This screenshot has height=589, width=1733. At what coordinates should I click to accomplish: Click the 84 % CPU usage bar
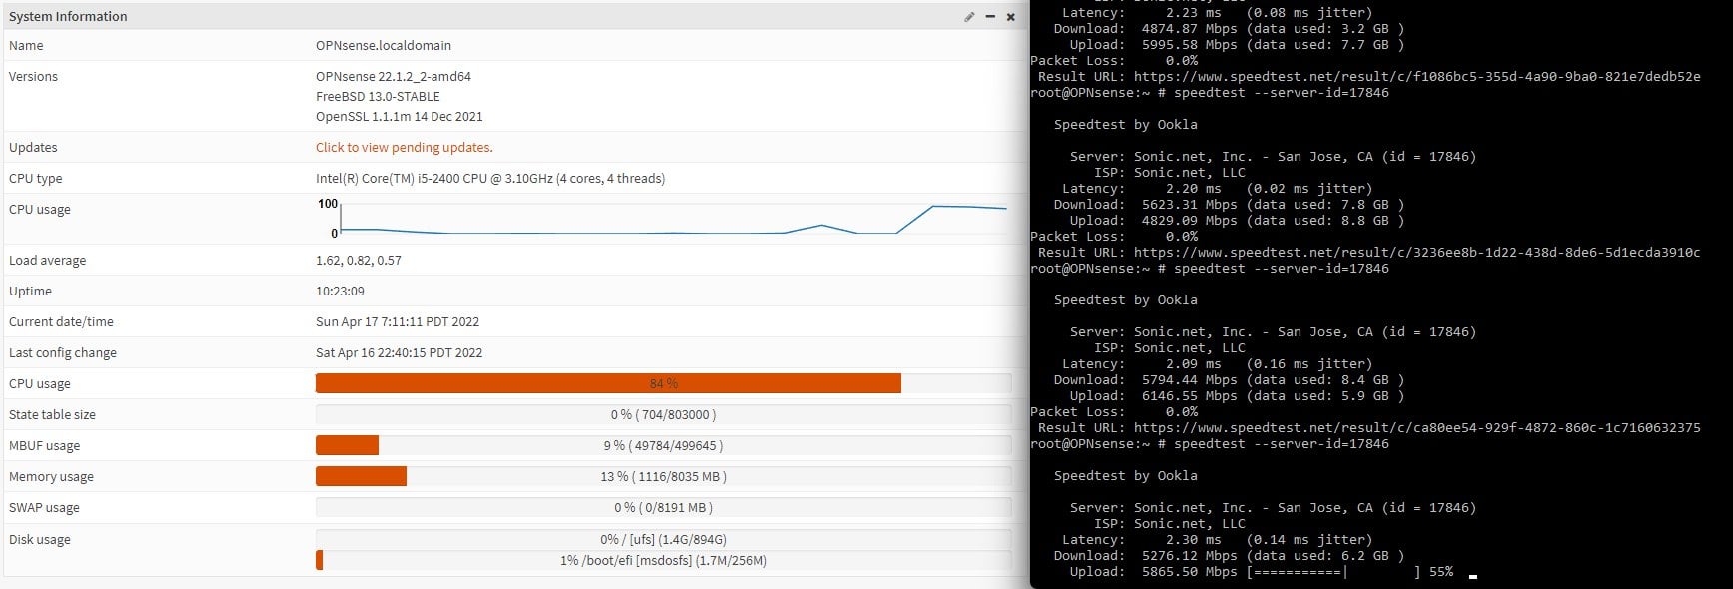click(x=662, y=383)
